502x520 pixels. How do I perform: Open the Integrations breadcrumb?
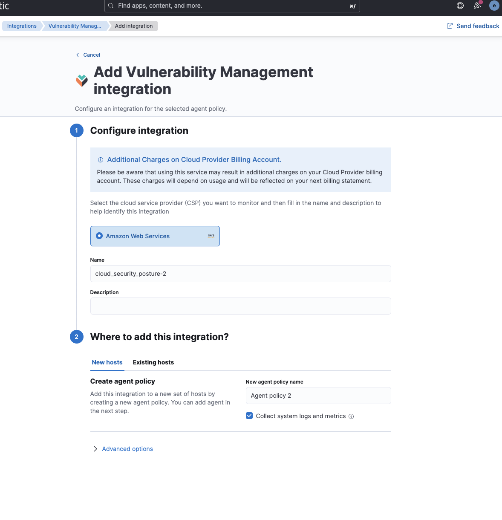tap(21, 26)
